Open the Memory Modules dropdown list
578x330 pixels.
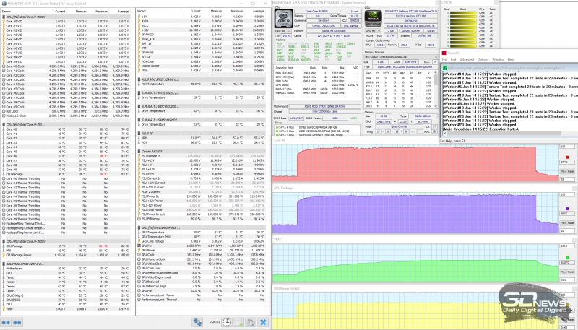click(x=401, y=57)
